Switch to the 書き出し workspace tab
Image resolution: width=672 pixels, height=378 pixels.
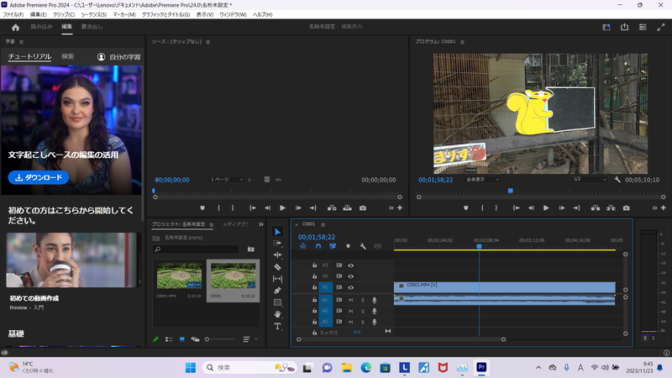92,27
